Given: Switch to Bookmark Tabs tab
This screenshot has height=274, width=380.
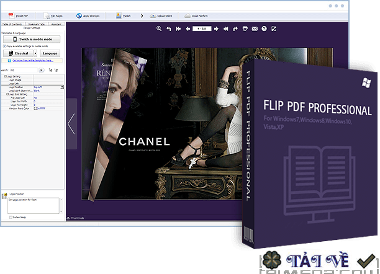Looking at the screenshot, I should click(x=37, y=24).
